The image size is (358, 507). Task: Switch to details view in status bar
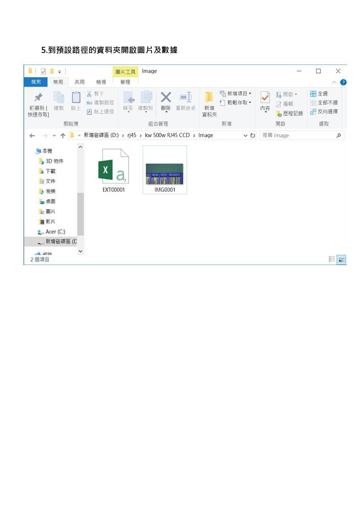tap(332, 259)
